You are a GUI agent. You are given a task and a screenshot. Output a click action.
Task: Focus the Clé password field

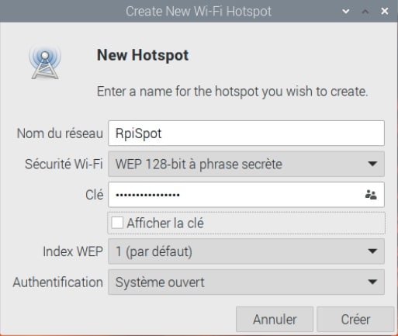pyautogui.click(x=246, y=195)
